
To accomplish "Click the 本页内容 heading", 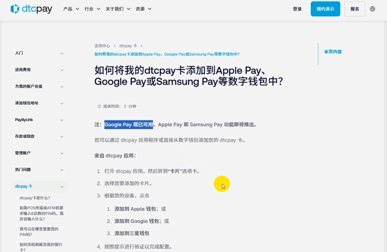I will point(333,52).
